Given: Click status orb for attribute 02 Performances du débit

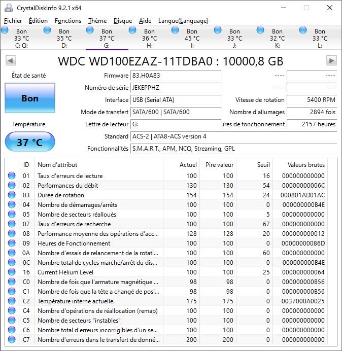Looking at the screenshot, I should click(12, 185).
